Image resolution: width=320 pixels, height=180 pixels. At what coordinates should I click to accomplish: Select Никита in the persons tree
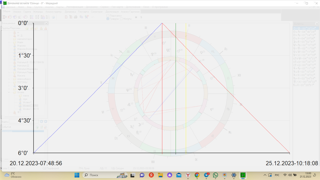[21, 76]
